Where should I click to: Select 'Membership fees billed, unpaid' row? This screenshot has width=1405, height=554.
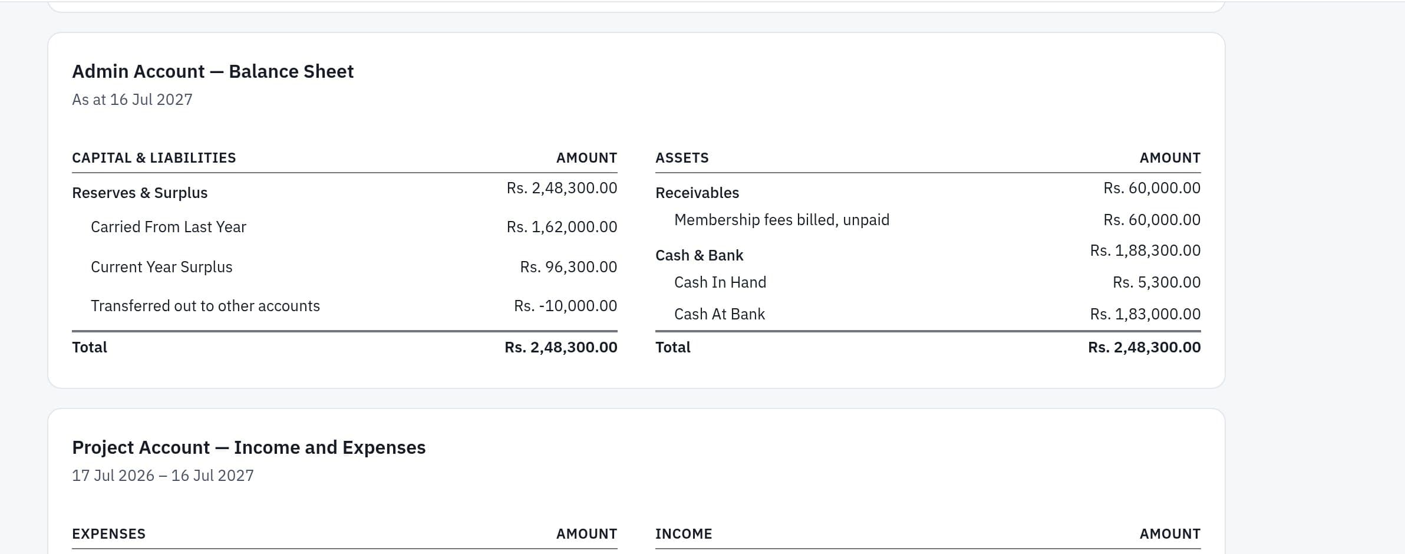click(x=928, y=220)
